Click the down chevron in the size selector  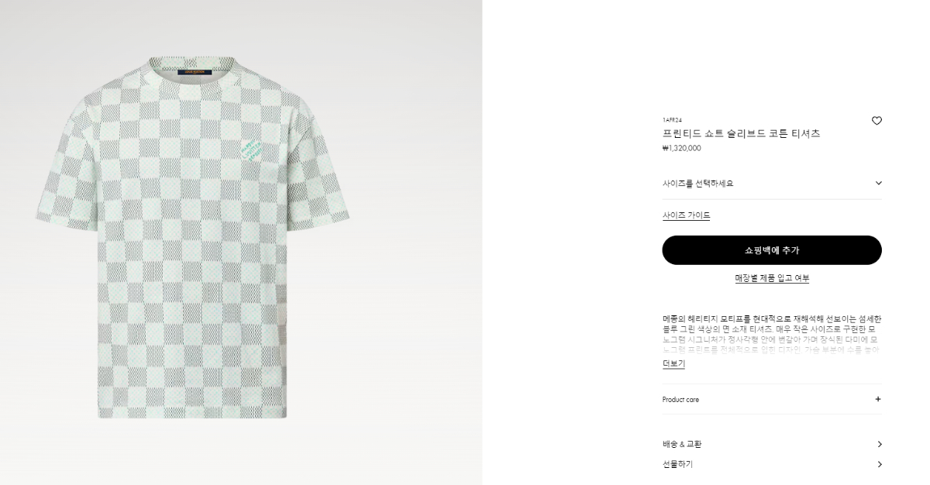tap(878, 183)
